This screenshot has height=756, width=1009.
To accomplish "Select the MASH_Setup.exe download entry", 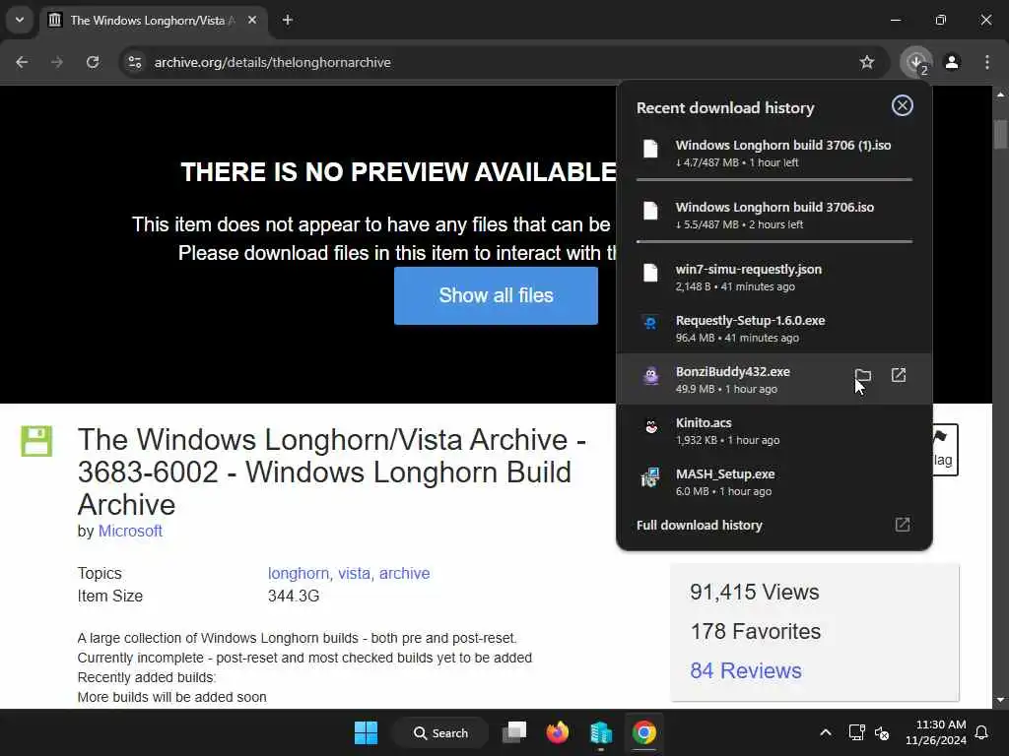I will point(774,482).
